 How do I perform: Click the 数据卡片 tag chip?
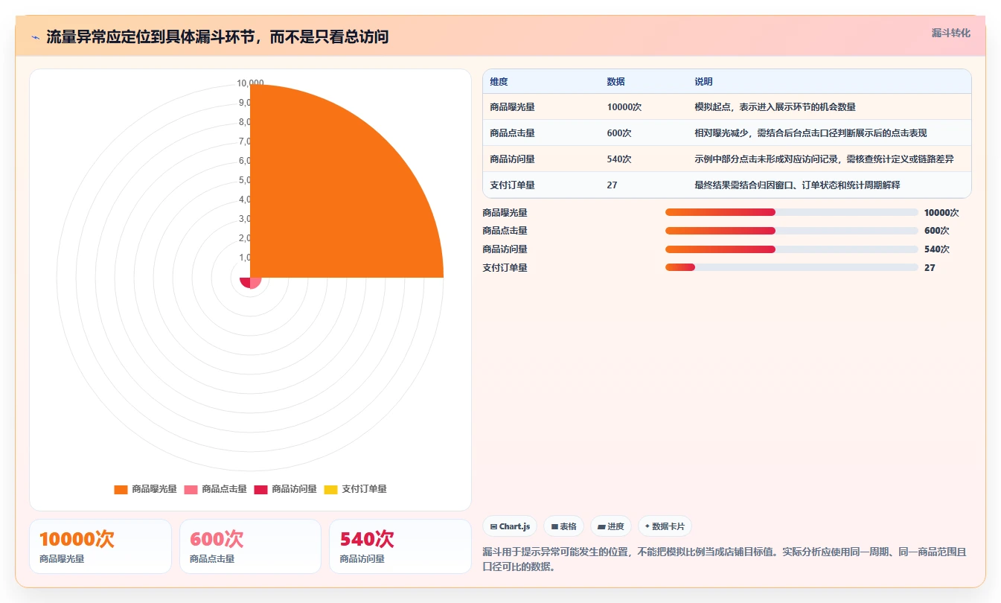click(x=665, y=526)
